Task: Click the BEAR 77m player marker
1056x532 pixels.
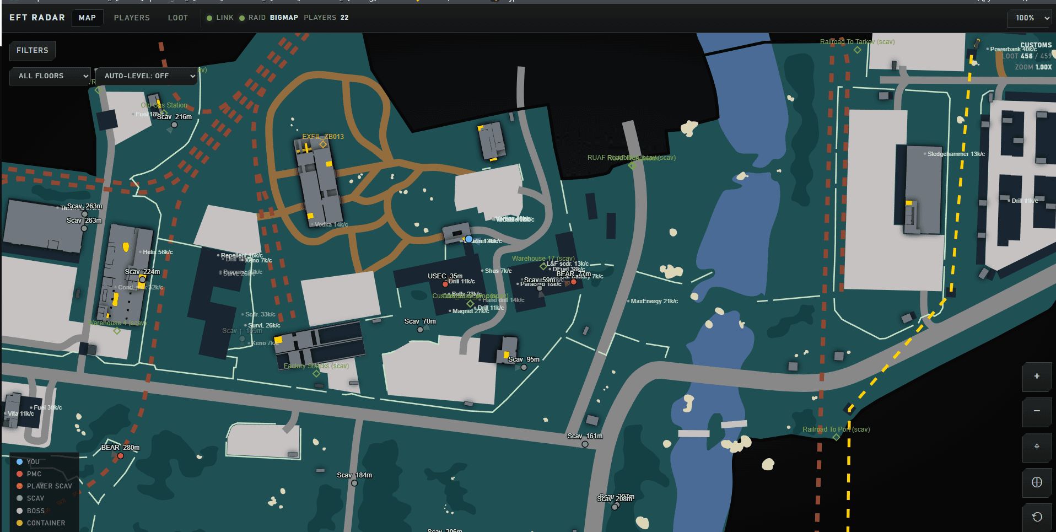Action: click(574, 282)
